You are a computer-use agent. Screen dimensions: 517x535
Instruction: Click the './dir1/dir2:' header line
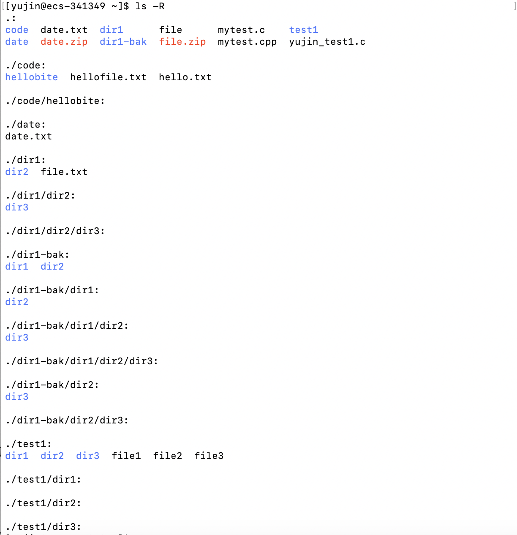[x=41, y=196]
